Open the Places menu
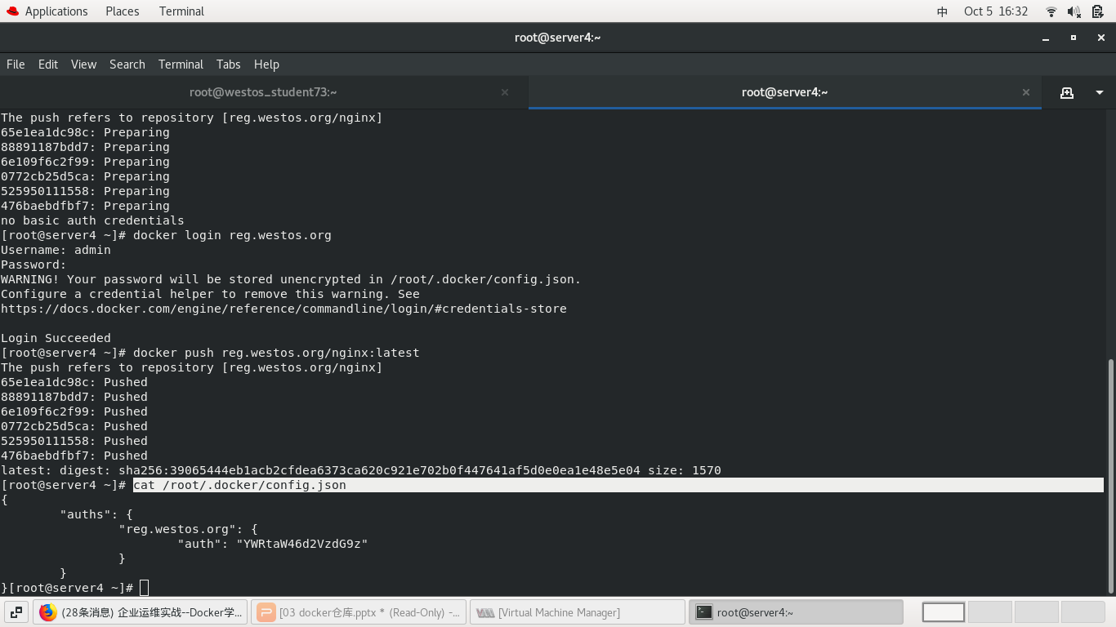This screenshot has width=1116, height=627. click(x=123, y=11)
